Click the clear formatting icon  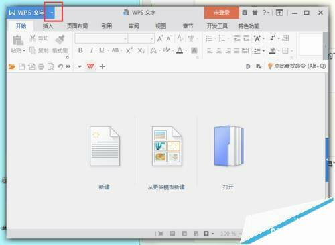point(180,38)
